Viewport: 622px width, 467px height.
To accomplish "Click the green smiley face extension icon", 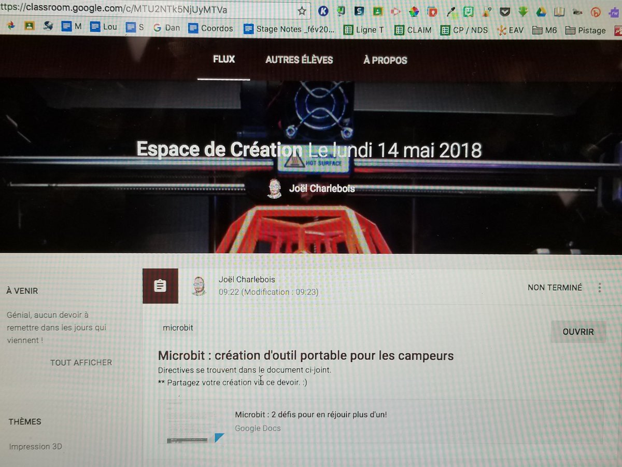I will click(x=468, y=11).
